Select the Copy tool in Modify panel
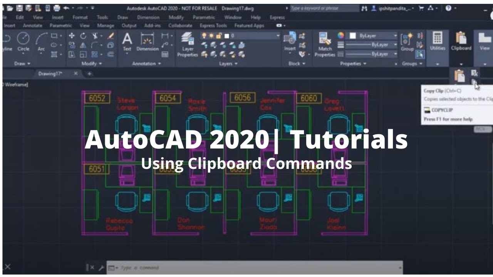This screenshot has width=493, height=277. coord(72,45)
